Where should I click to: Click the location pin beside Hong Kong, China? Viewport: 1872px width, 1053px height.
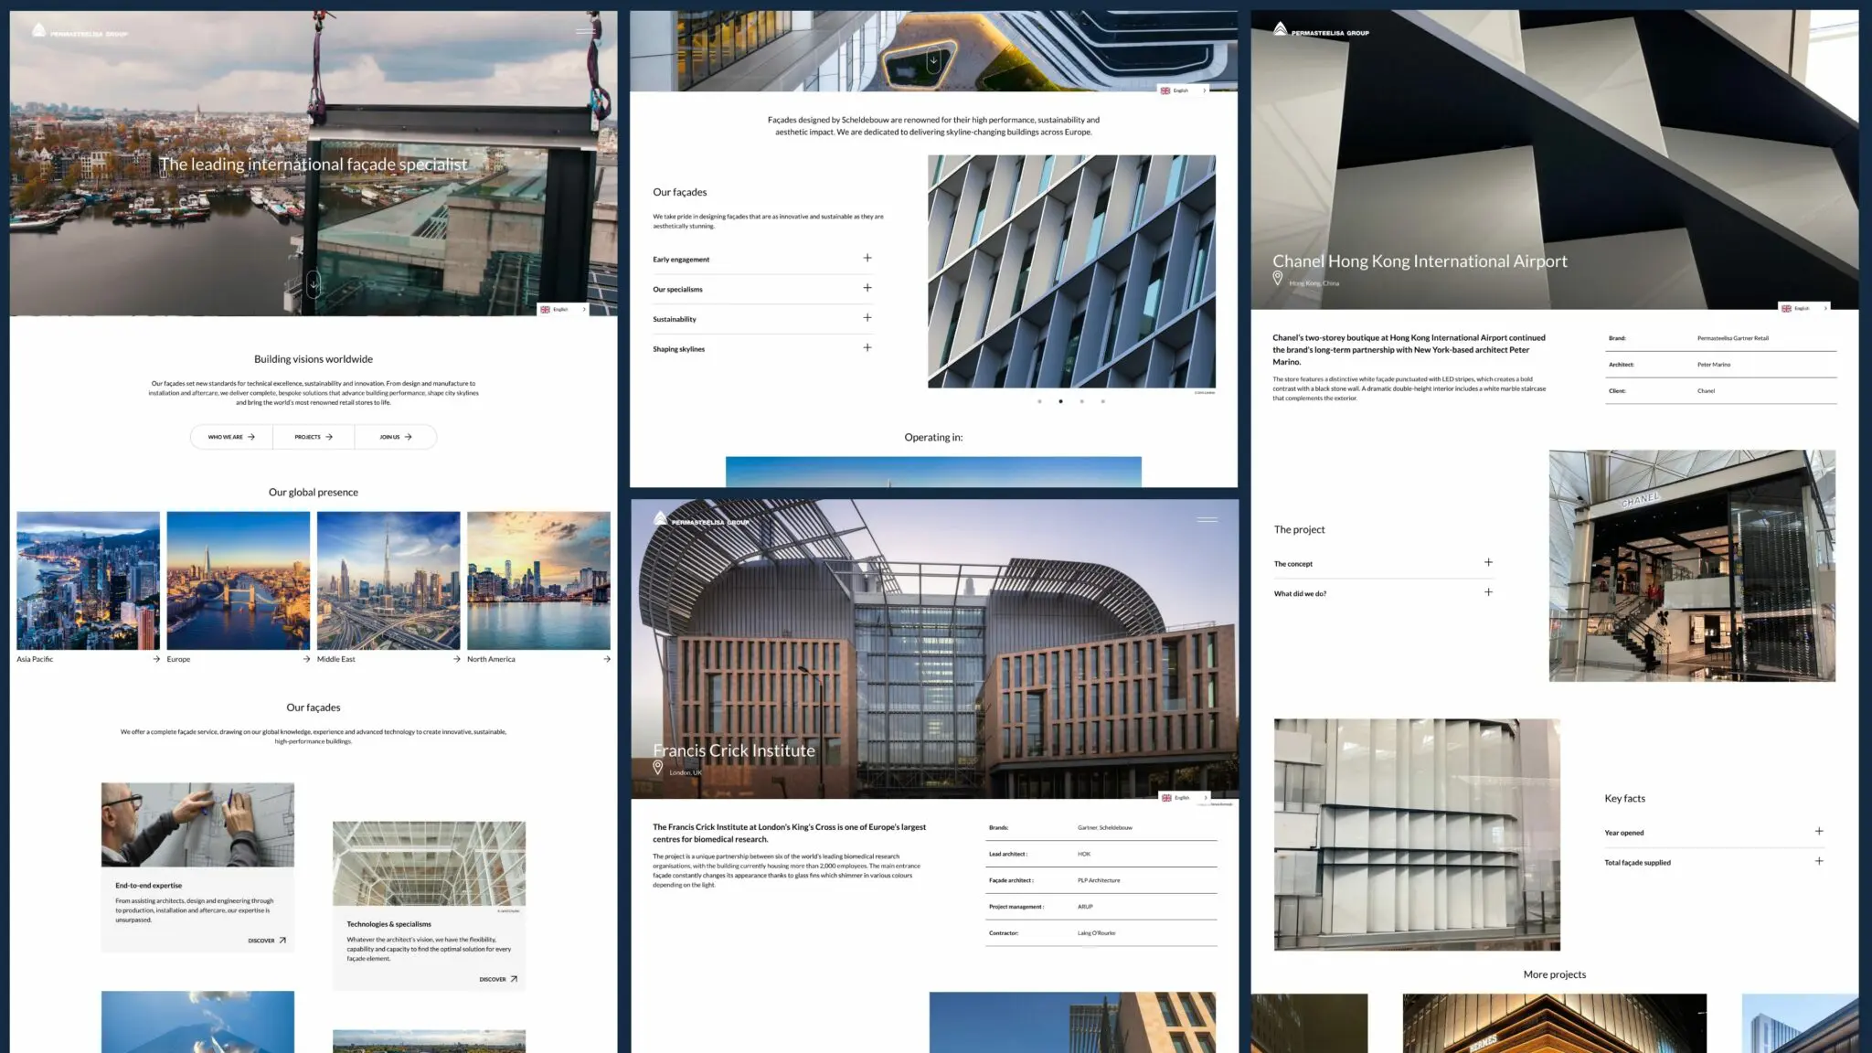pos(1278,278)
